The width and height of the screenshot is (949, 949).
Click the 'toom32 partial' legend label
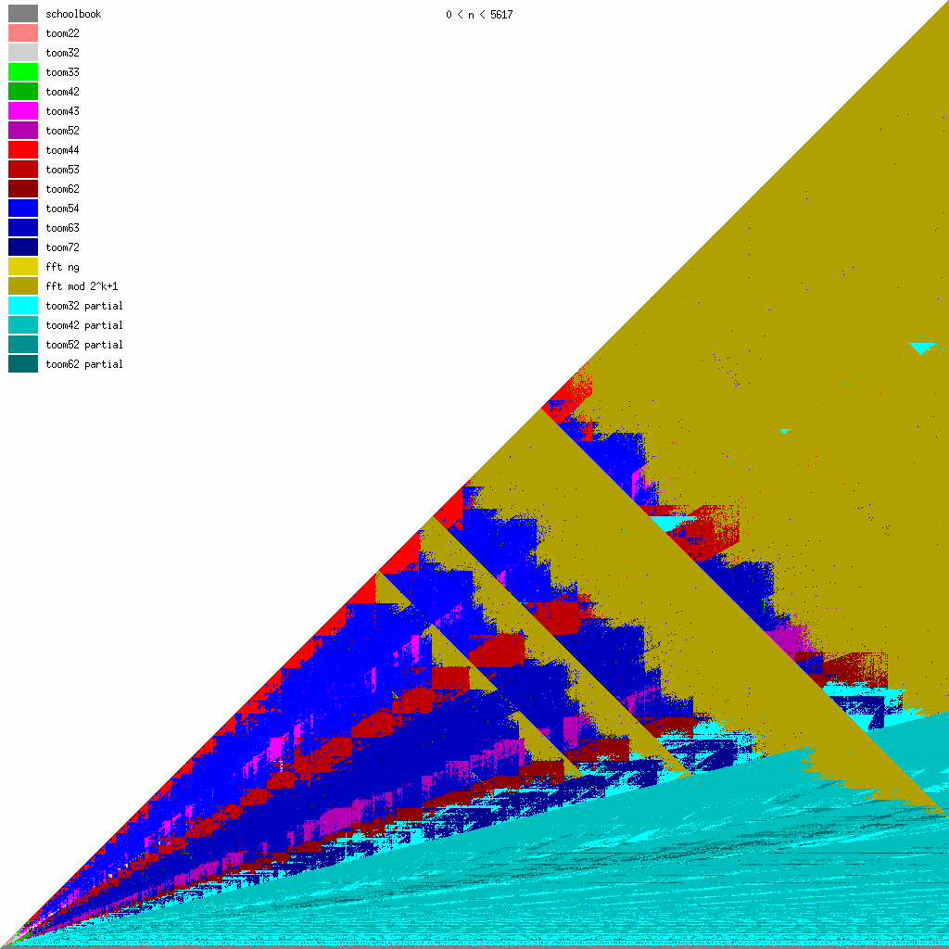pos(84,306)
